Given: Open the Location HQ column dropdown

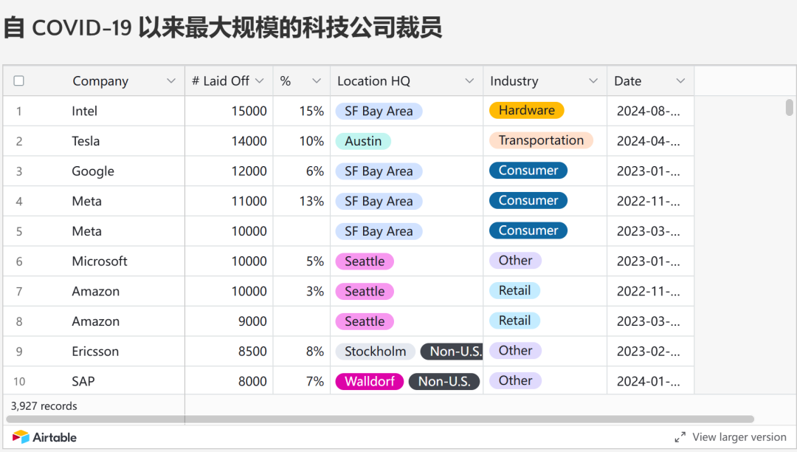Looking at the screenshot, I should (469, 81).
